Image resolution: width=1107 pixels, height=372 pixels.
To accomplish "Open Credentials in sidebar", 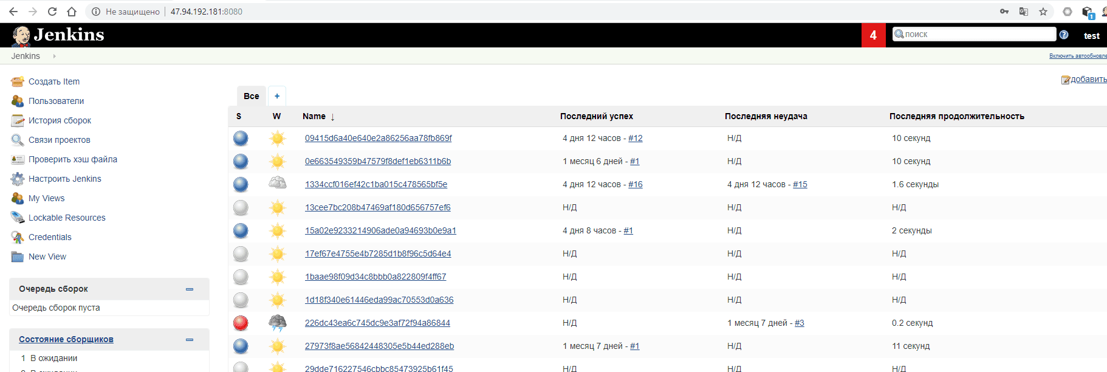I will pos(50,237).
